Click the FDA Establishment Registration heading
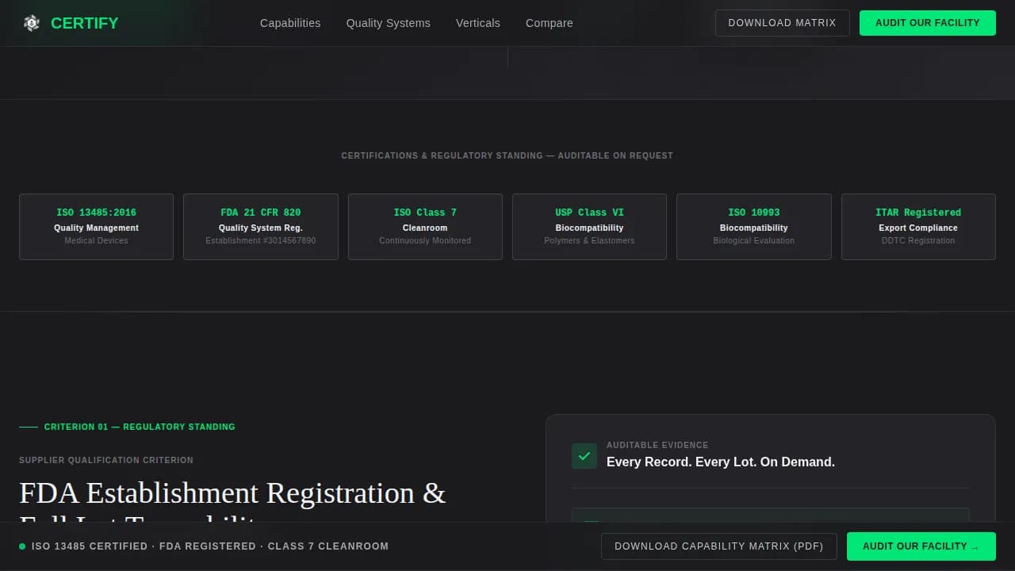Screen dimensions: 1015x571 (x=232, y=492)
